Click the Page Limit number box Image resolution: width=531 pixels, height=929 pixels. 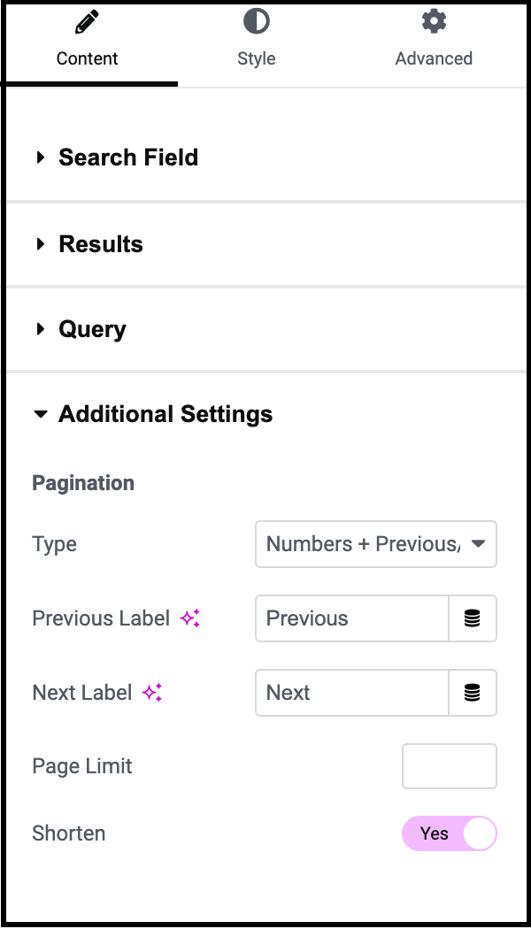click(450, 766)
